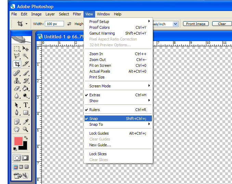Image resolution: width=232 pixels, height=184 pixels.
Task: Select the Zoom magnifier tool
Action: pos(25,129)
